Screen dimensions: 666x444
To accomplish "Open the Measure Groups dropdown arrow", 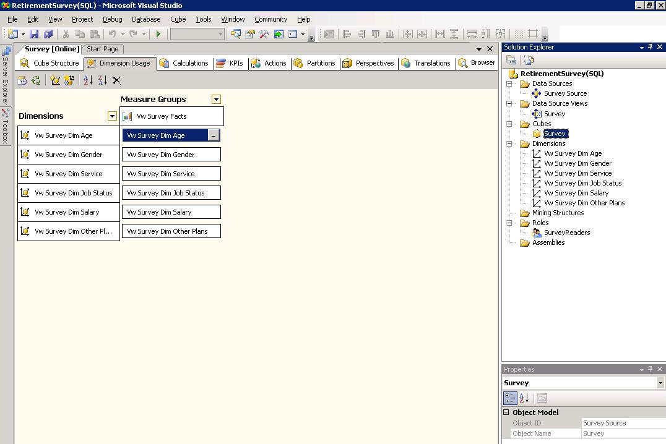I will 216,99.
